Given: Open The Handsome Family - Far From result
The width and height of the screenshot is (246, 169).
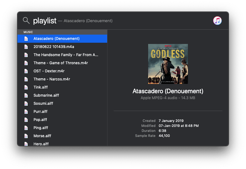Looking at the screenshot, I should pos(66,55).
